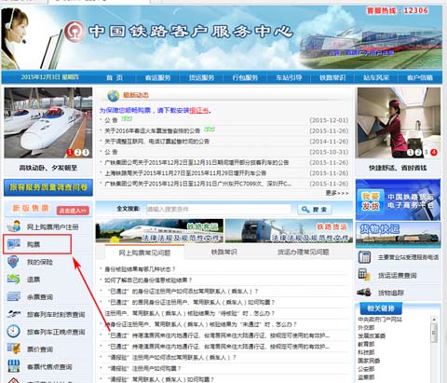This screenshot has width=447, height=383.
Task: Open the 我的保险 shield icon
Action: coord(14,262)
